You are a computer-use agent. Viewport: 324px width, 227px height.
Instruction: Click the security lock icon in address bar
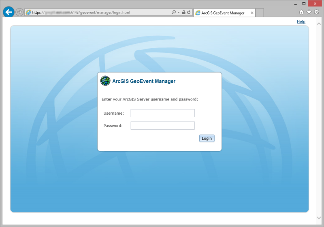(x=183, y=13)
